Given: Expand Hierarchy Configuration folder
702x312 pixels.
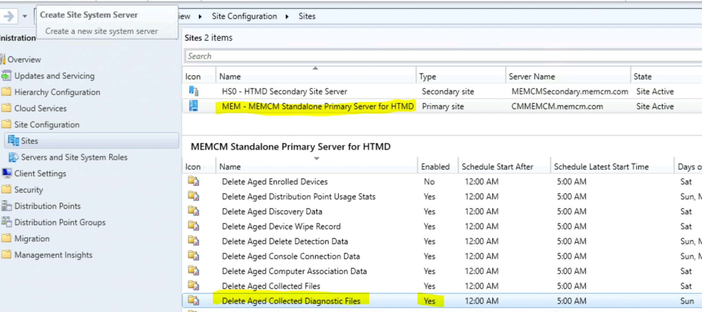Looking at the screenshot, I should click(57, 92).
